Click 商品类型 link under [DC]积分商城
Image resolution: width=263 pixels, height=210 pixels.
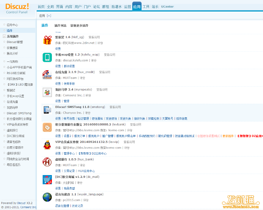[69, 188]
